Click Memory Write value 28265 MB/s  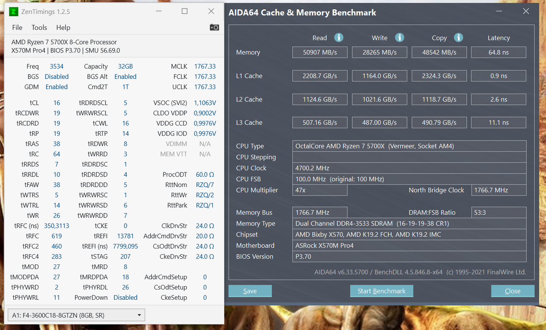pyautogui.click(x=380, y=52)
